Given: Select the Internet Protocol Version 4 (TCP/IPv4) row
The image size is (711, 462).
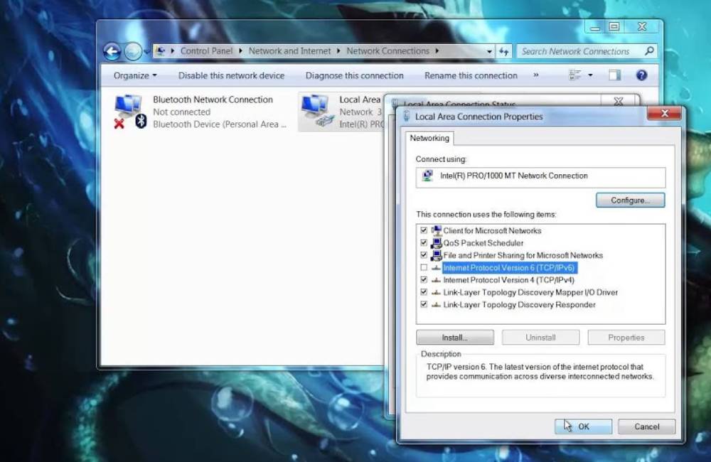Looking at the screenshot, I should 509,280.
